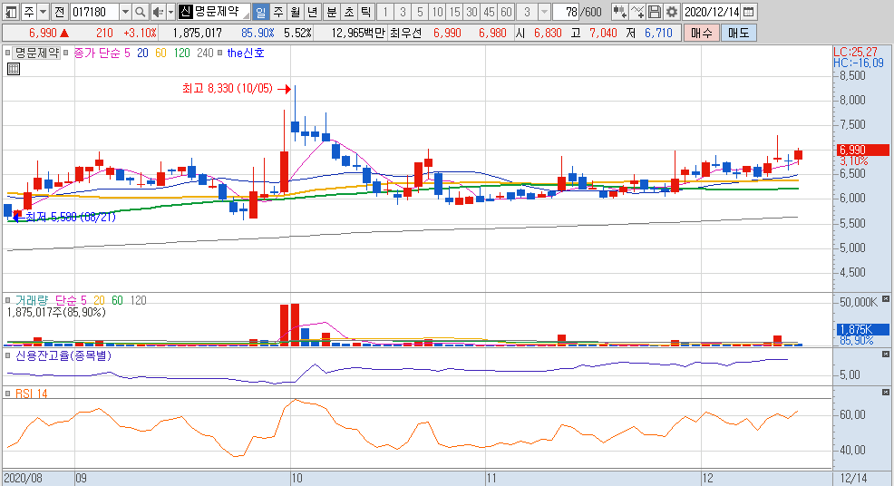
Task: Choose interval 15 button
Action: (x=454, y=12)
